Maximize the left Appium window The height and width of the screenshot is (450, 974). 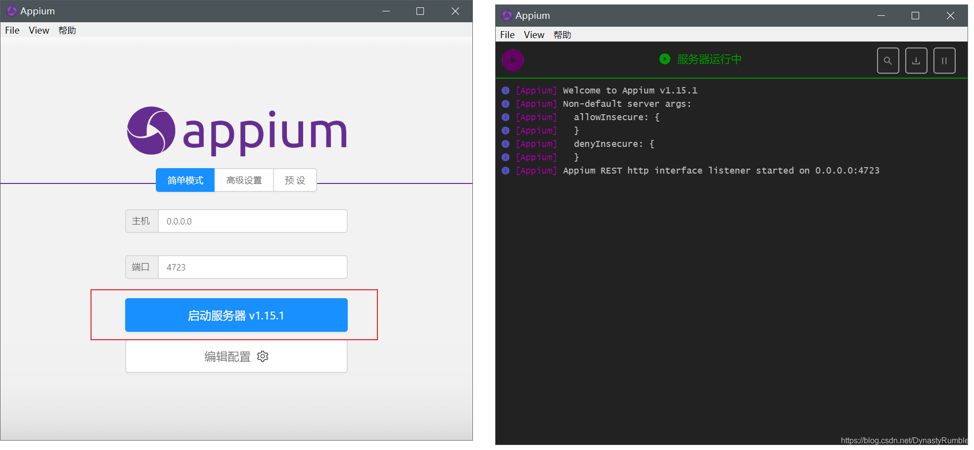click(x=420, y=11)
